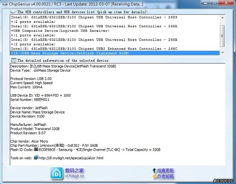Click the device list scroll up arrow

coord(223,18)
